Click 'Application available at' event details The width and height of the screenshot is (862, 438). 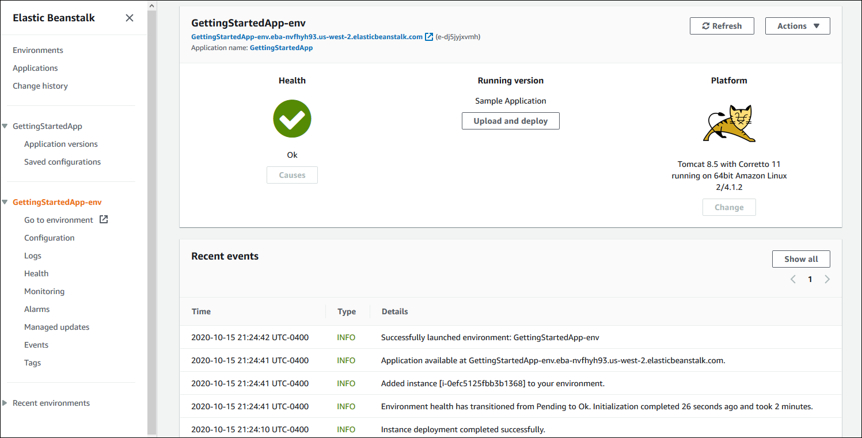[553, 360]
